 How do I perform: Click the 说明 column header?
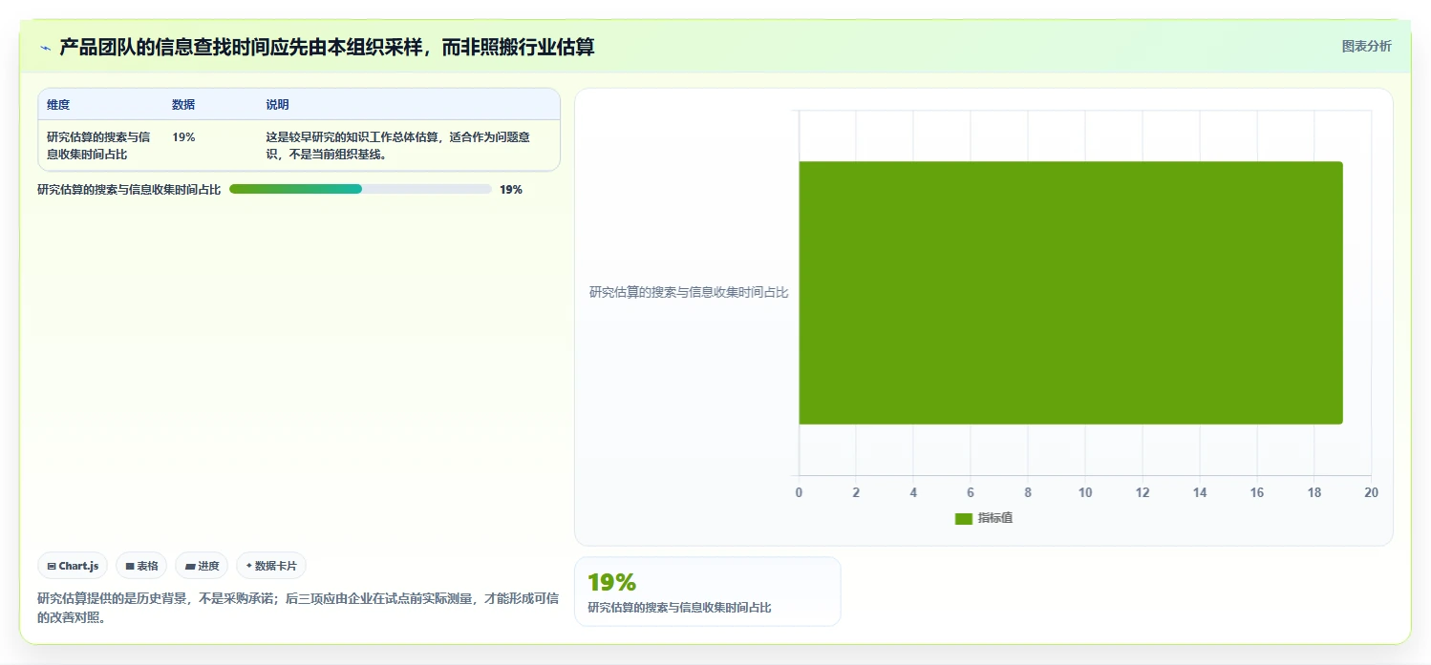(x=277, y=105)
